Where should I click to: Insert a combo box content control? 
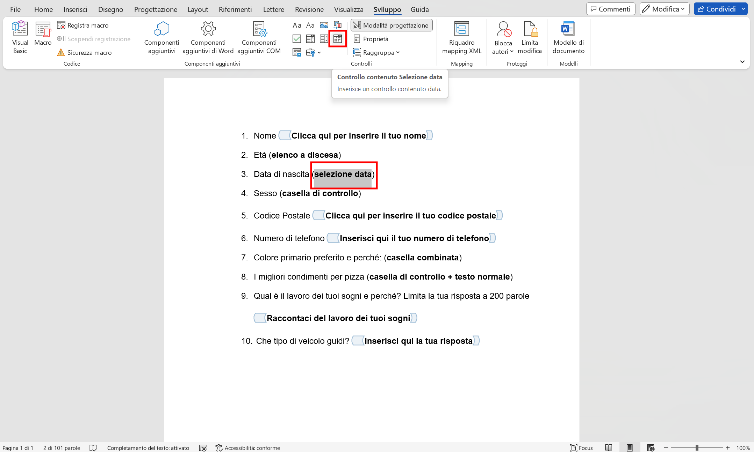pyautogui.click(x=310, y=39)
